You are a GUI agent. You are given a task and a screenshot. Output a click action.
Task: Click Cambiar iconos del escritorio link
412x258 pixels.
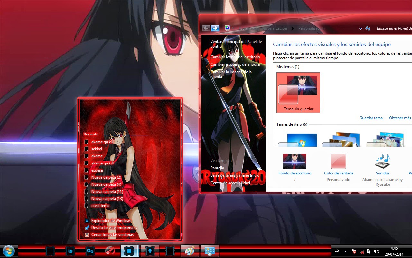(x=235, y=57)
